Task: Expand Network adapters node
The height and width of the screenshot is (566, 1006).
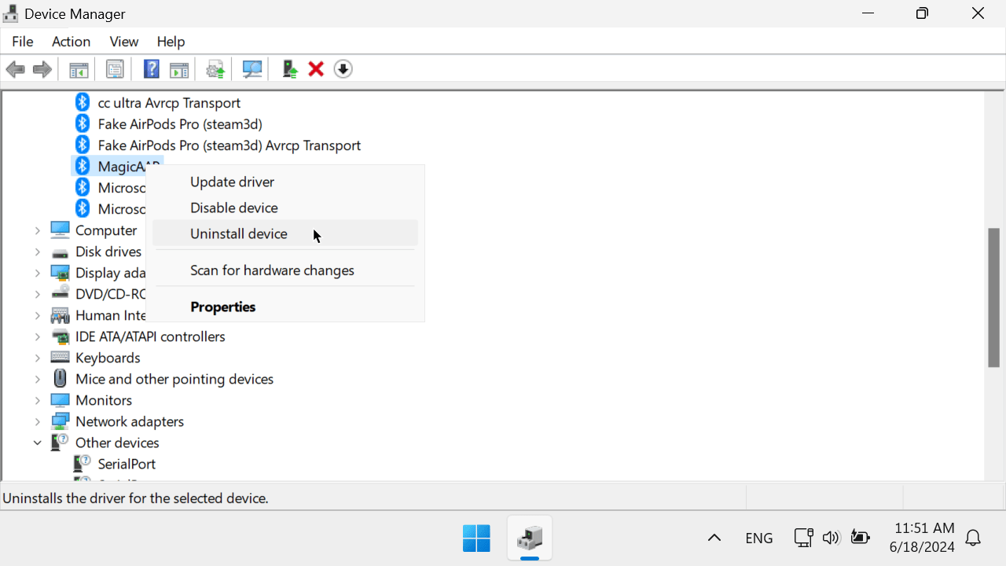Action: [x=37, y=421]
